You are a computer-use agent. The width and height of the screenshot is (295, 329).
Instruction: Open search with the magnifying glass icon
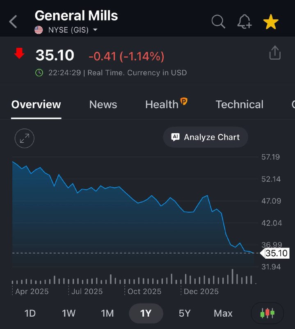tap(218, 22)
